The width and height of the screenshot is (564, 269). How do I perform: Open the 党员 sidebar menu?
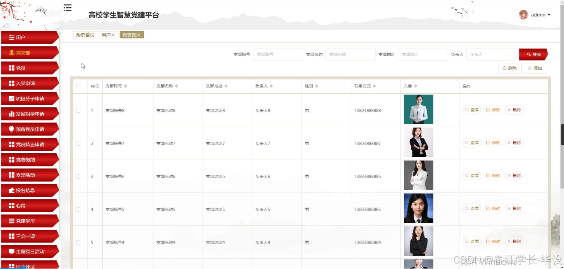(30, 68)
